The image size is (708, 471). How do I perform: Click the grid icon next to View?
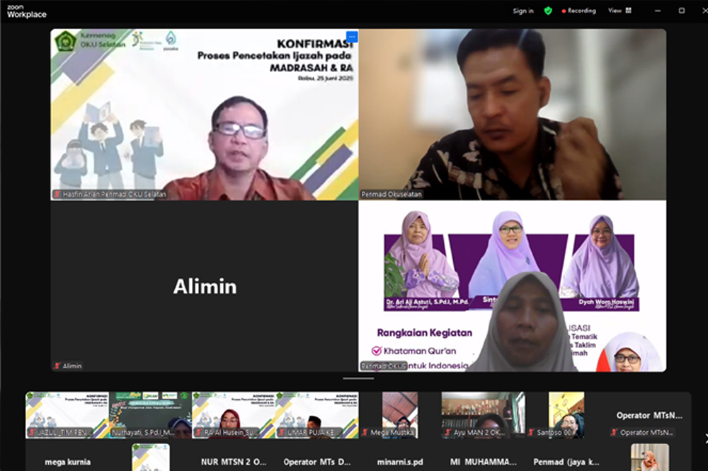tap(628, 11)
